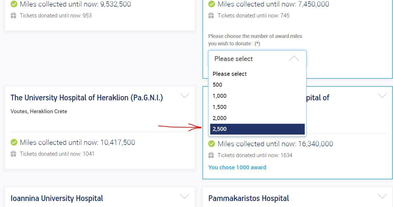Click green check beside 7,450,000 miles
The height and width of the screenshot is (207, 393).
pos(211,4)
